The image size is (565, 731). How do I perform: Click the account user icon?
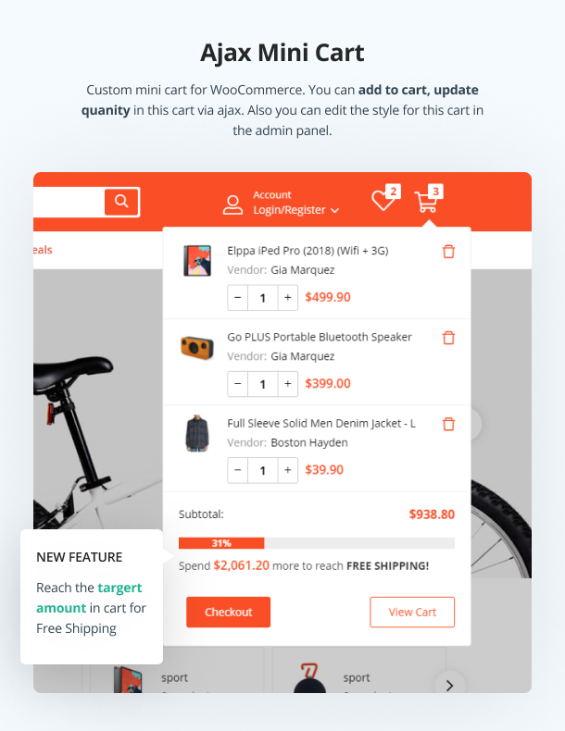coord(232,204)
